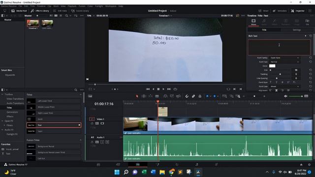Lock the Video 1 track
The height and width of the screenshot is (177, 315).
tap(92, 123)
